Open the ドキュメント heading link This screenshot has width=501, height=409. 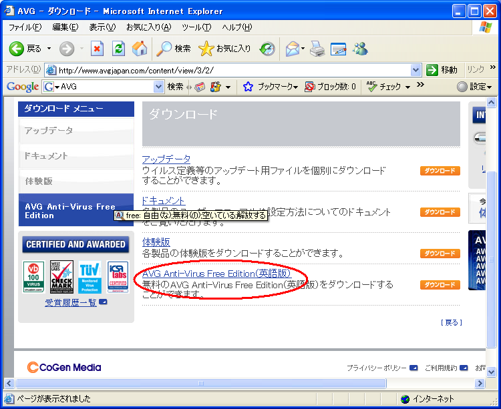[x=164, y=201]
